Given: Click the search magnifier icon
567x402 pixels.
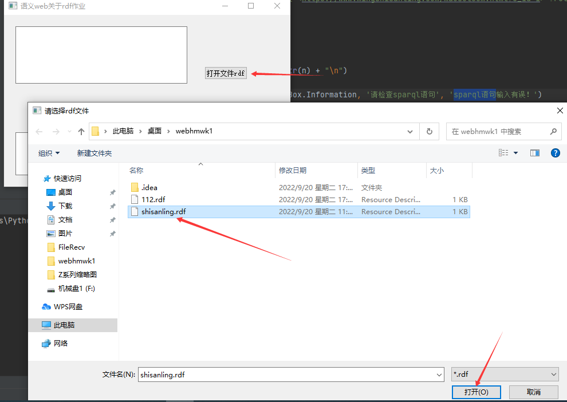Looking at the screenshot, I should tap(553, 132).
